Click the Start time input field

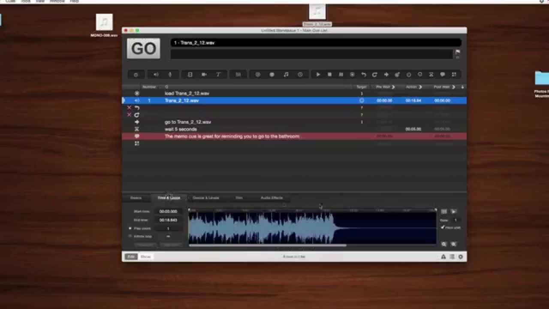[168, 212]
